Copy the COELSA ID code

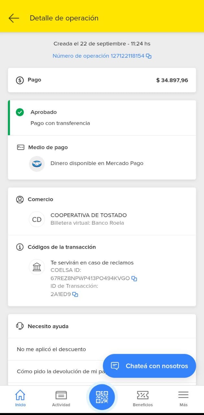tap(134, 279)
